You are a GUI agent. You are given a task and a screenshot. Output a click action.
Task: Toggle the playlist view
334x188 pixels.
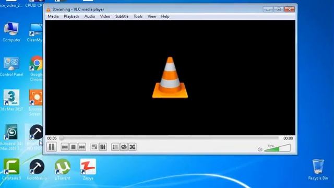115,147
